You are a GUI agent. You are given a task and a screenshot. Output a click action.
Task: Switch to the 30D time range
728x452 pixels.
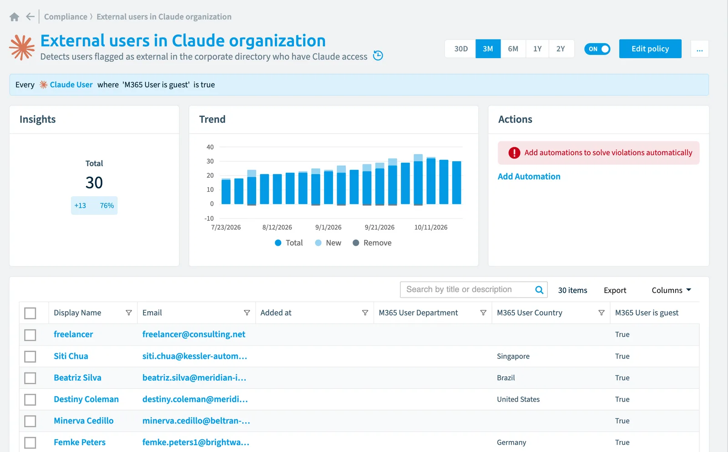(461, 49)
